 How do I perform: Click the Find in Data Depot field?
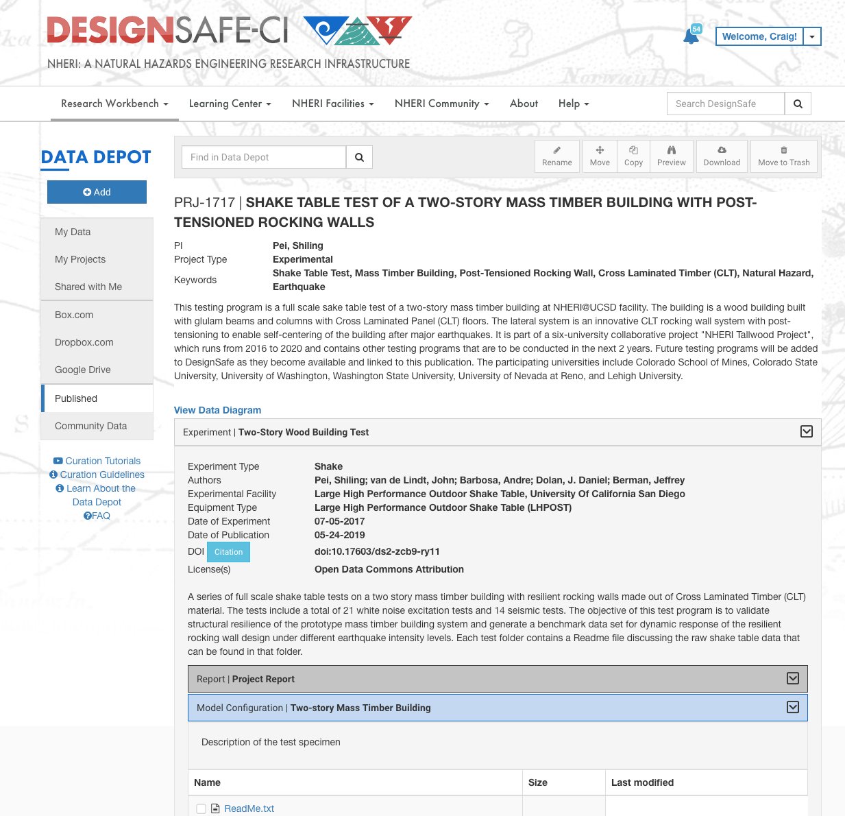point(264,157)
